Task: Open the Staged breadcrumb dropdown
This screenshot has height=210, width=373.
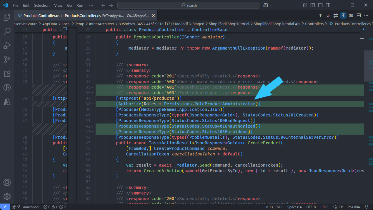Action: point(198,24)
